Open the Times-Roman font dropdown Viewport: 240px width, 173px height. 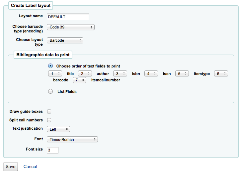tap(72, 140)
